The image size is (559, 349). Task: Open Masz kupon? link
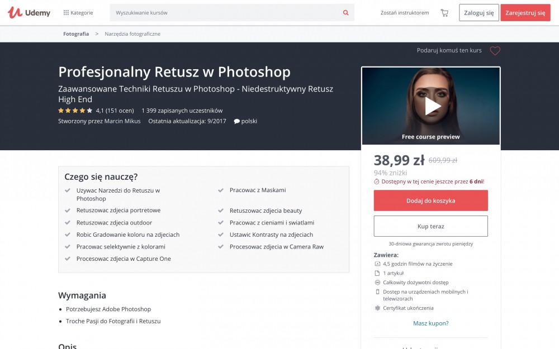(x=430, y=323)
